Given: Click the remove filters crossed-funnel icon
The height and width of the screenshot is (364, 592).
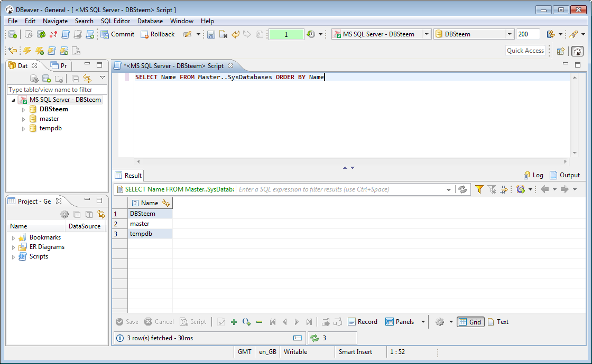Looking at the screenshot, I should pyautogui.click(x=492, y=189).
